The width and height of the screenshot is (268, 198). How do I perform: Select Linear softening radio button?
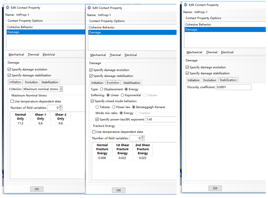[108, 95]
